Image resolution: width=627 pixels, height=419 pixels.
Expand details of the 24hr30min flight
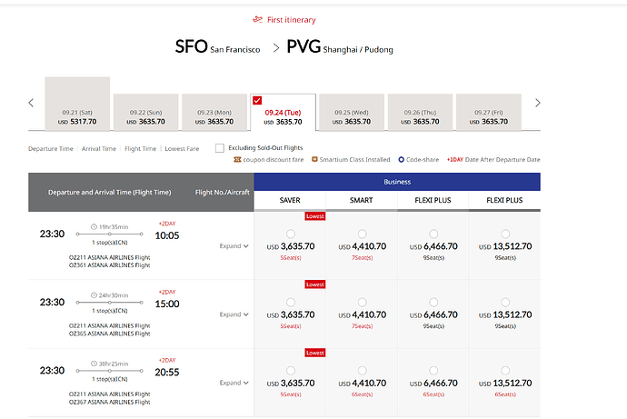[234, 314]
